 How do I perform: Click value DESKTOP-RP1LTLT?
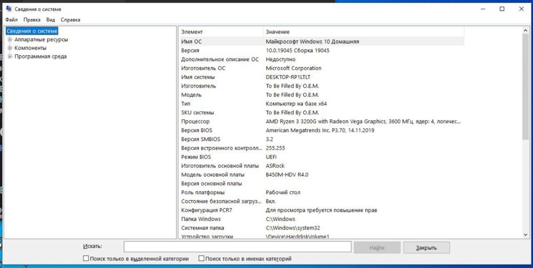click(x=288, y=77)
